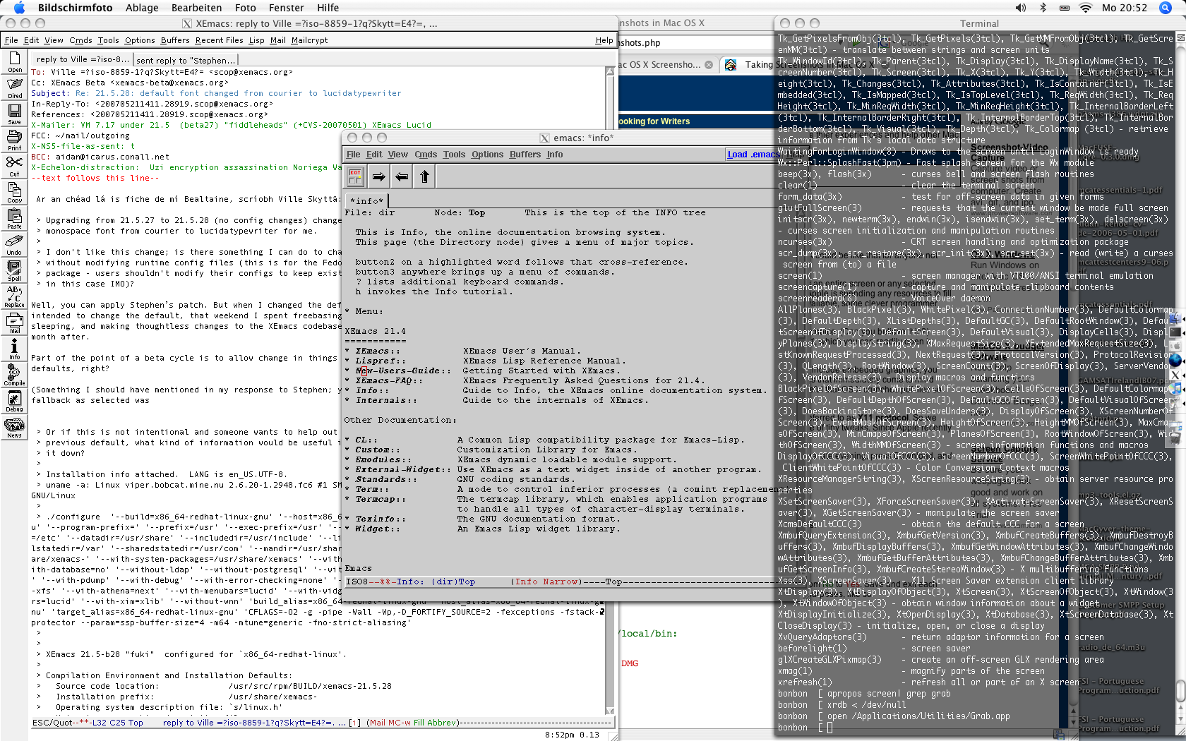
Task: Follow the Internals:: menu entry
Action: pyautogui.click(x=385, y=400)
